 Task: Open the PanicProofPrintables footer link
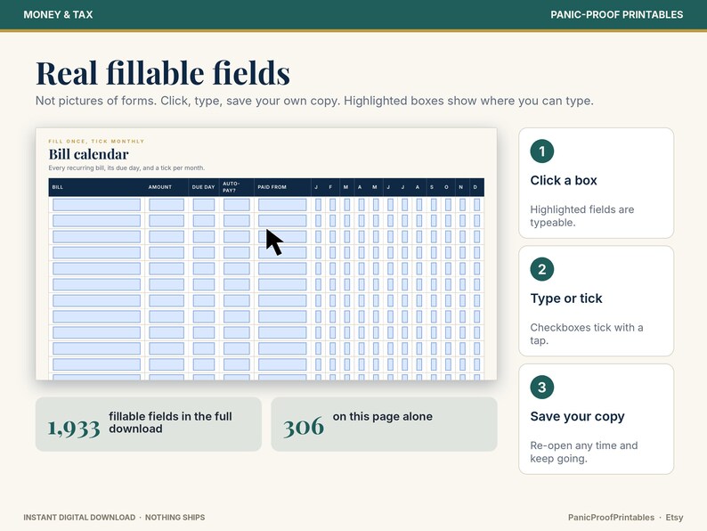point(611,518)
